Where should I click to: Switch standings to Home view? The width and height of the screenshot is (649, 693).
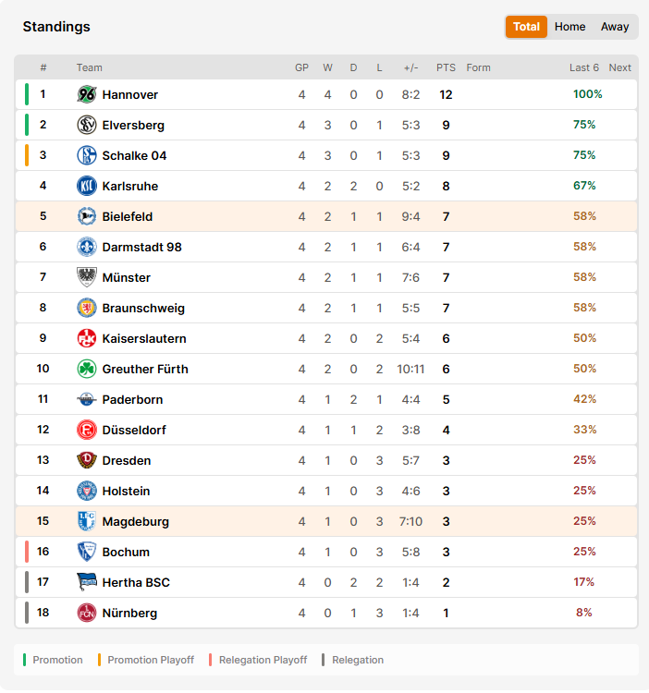pyautogui.click(x=569, y=27)
